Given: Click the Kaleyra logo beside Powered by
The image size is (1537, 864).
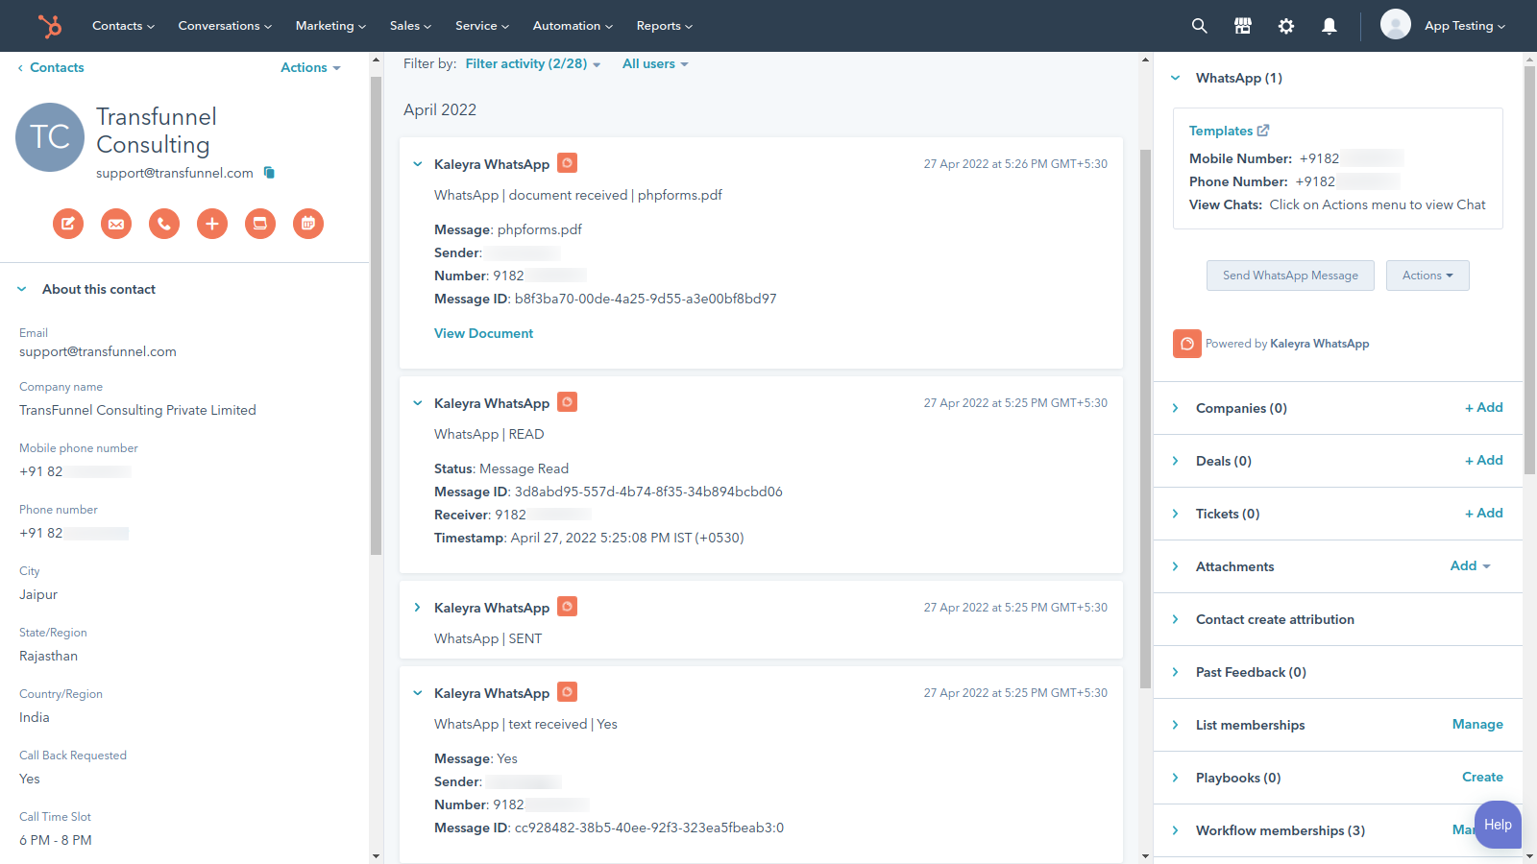Looking at the screenshot, I should click(1187, 344).
